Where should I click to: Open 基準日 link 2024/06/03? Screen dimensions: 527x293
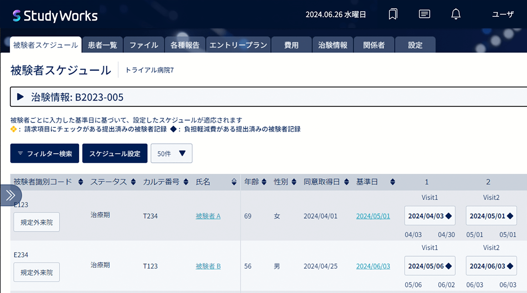click(373, 266)
